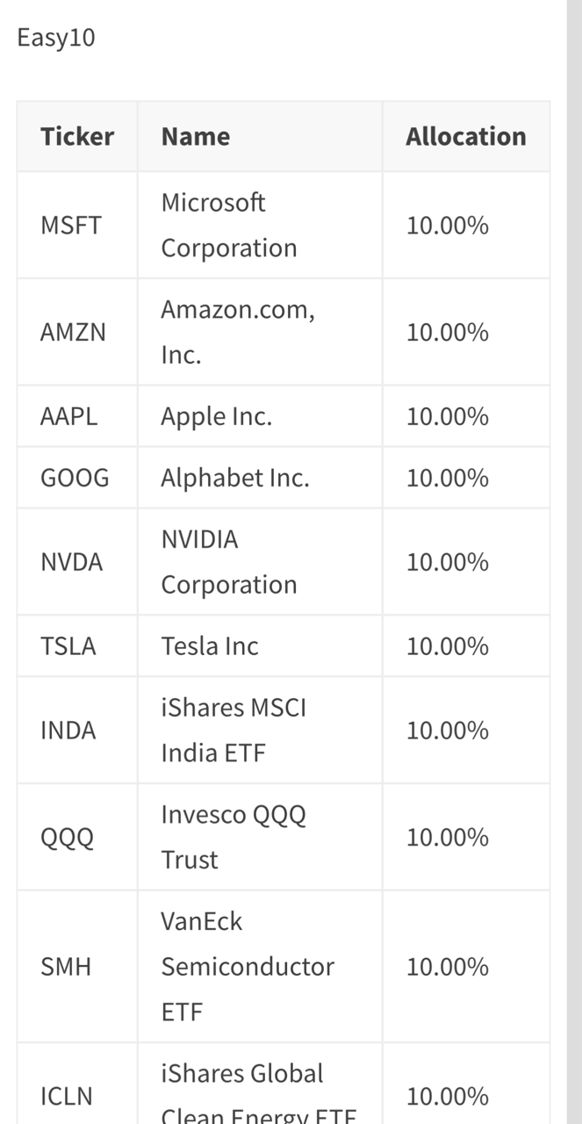Select the NVIDIA Corporation name cell

(x=228, y=562)
